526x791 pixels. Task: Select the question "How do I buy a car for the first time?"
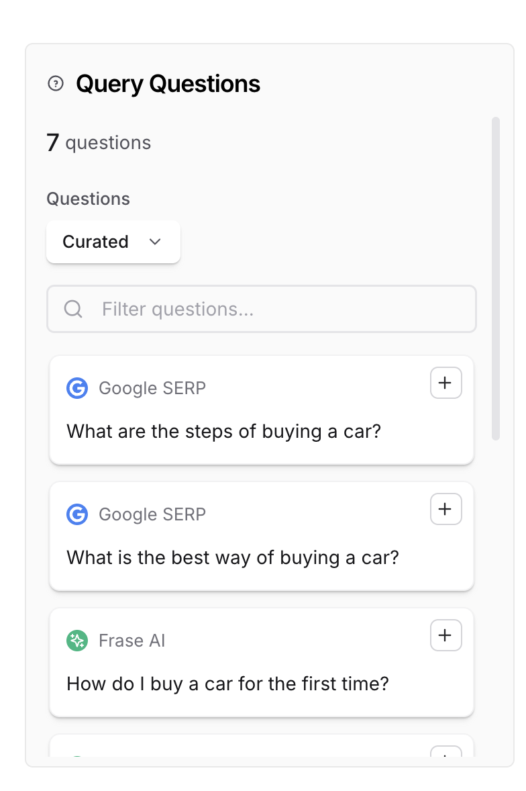coord(227,684)
